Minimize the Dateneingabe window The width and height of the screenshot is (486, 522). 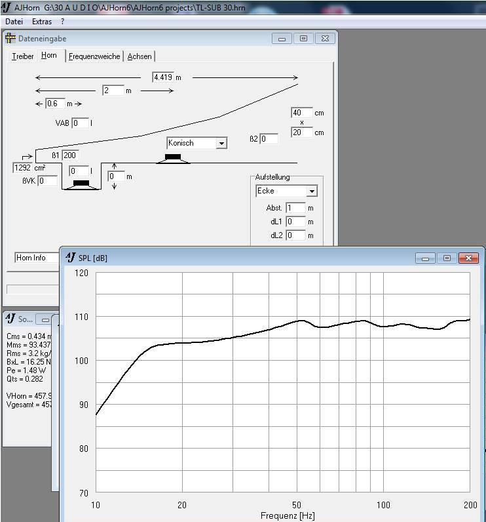pyautogui.click(x=282, y=39)
